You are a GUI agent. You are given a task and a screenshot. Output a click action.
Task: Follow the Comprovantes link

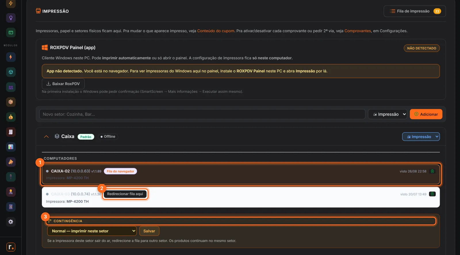point(358,31)
